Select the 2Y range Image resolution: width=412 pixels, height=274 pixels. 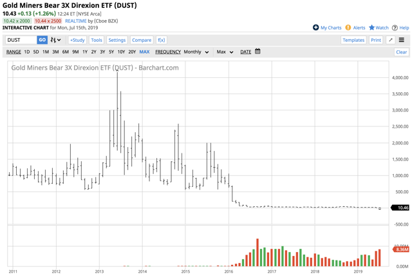[x=94, y=52]
